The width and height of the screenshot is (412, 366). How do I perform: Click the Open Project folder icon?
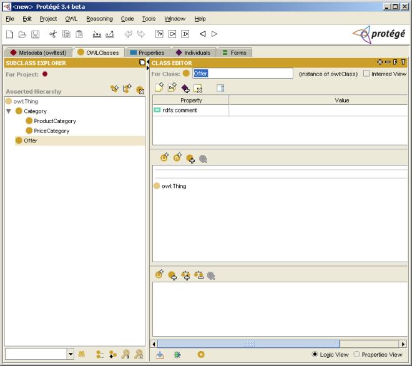tap(22, 34)
